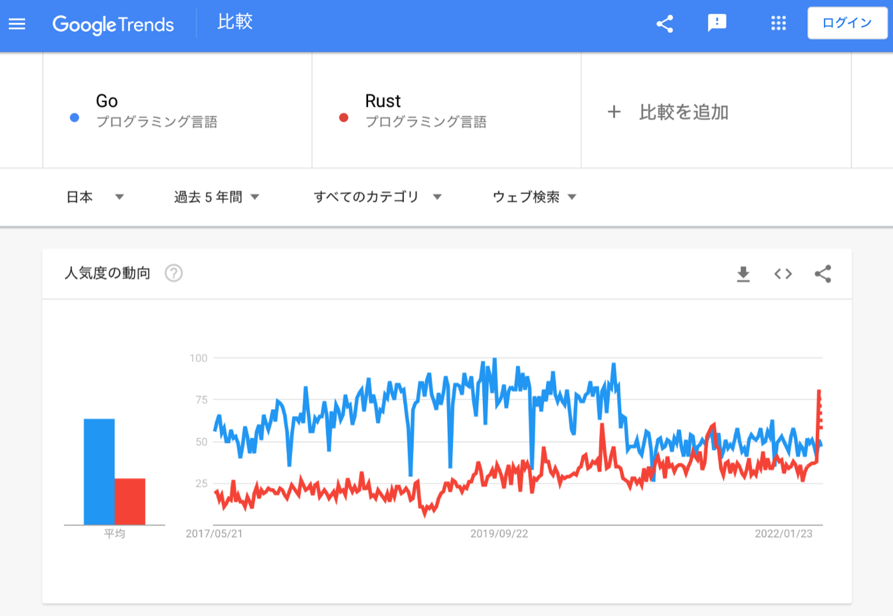Expand the 日本 region dropdown

95,197
